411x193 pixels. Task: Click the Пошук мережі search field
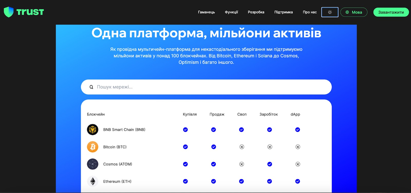point(206,87)
